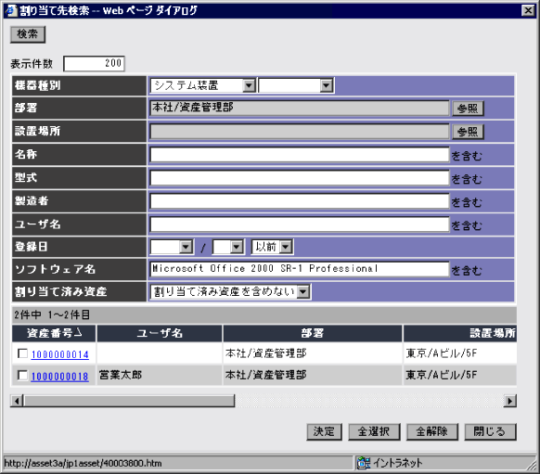The width and height of the screenshot is (540, 474).
Task: Check the box for asset 1000000014
Action: point(22,353)
